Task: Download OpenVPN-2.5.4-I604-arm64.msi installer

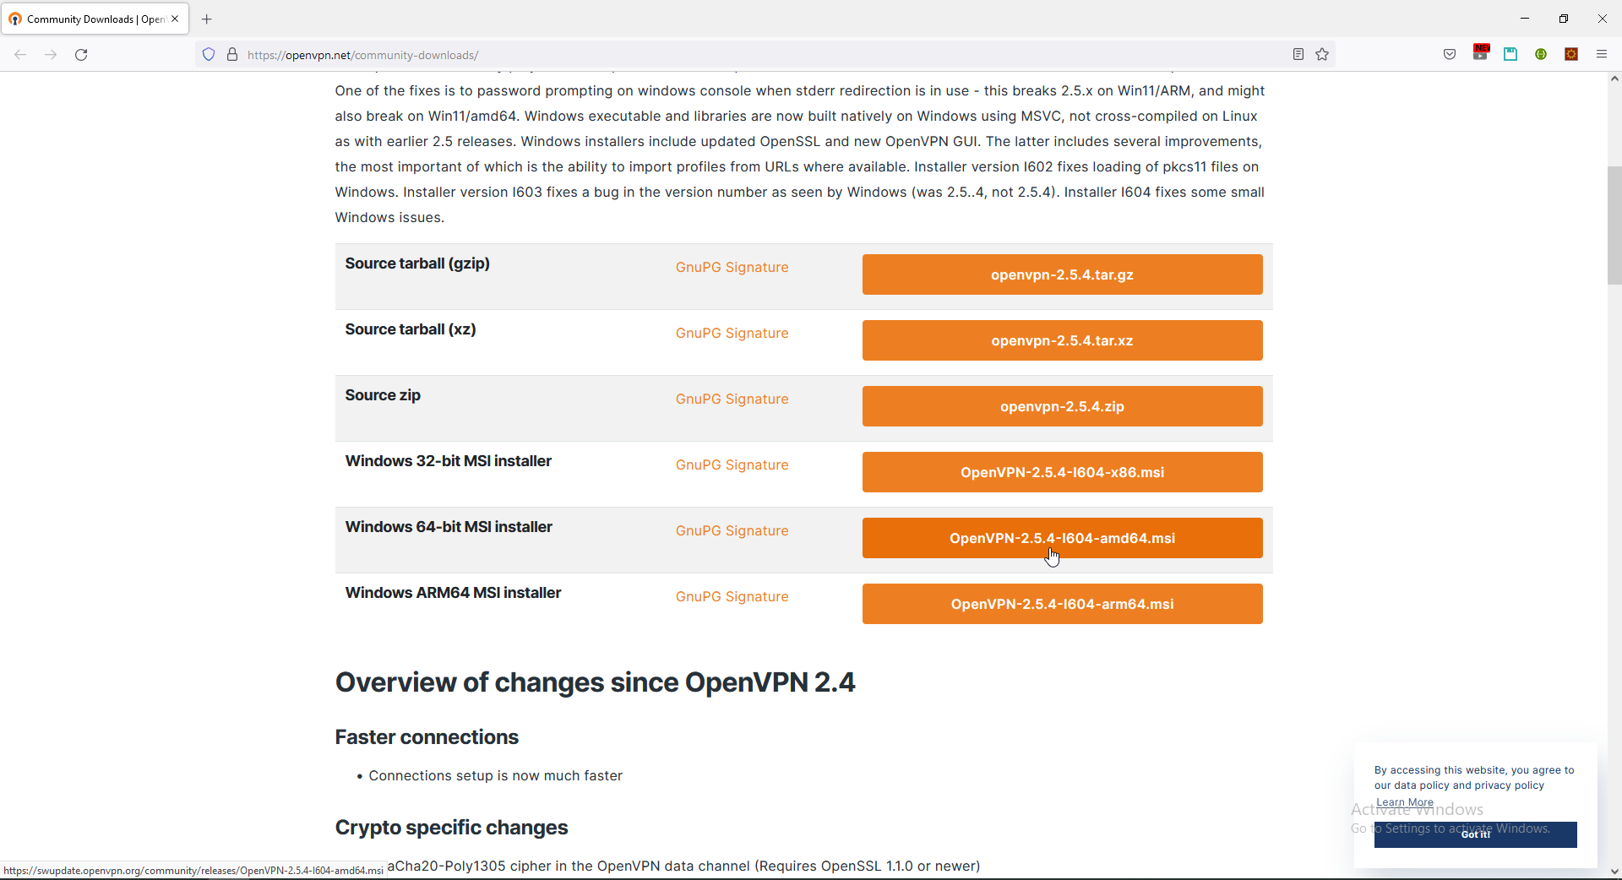Action: (1062, 604)
